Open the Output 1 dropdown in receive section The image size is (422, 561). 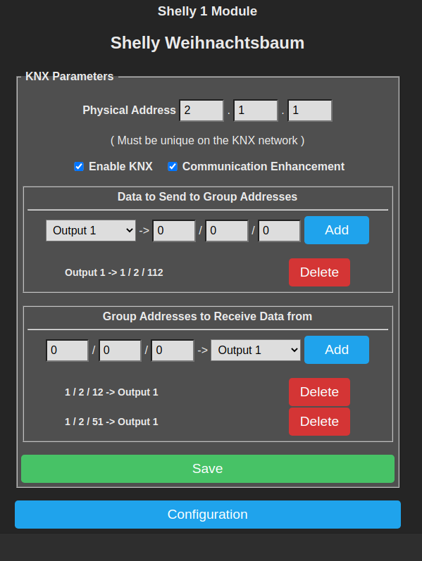click(256, 350)
